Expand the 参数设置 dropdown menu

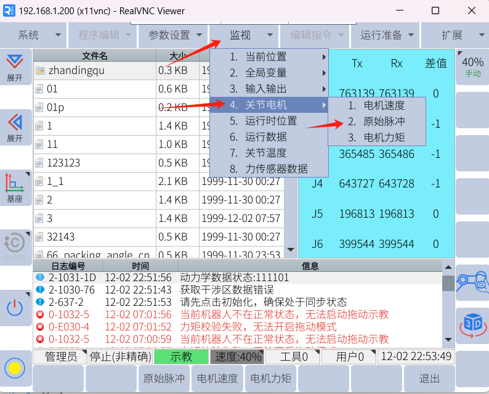174,35
